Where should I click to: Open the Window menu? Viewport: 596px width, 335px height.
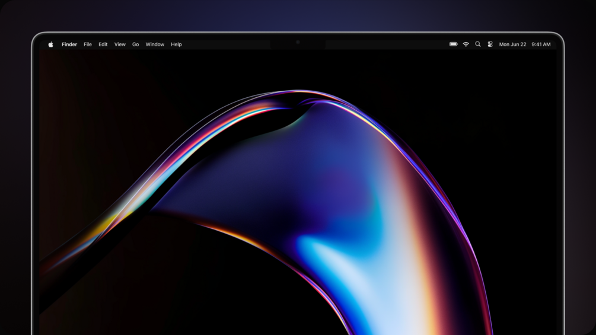coord(155,44)
